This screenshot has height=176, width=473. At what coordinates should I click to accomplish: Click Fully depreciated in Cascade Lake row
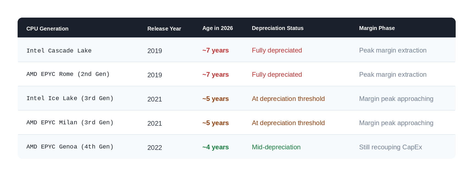pos(277,50)
